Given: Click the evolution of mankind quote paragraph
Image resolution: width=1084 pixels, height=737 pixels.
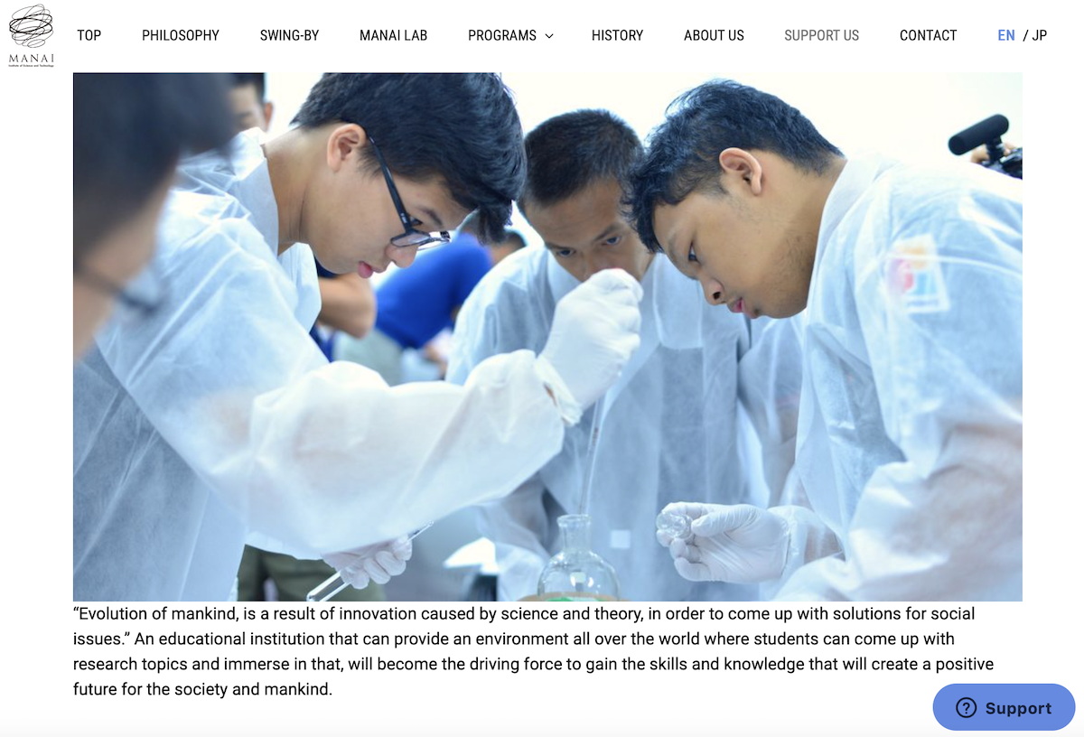Looking at the screenshot, I should coord(533,651).
